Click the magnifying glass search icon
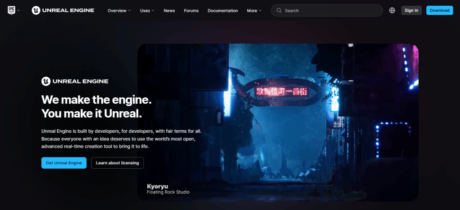 tap(279, 10)
